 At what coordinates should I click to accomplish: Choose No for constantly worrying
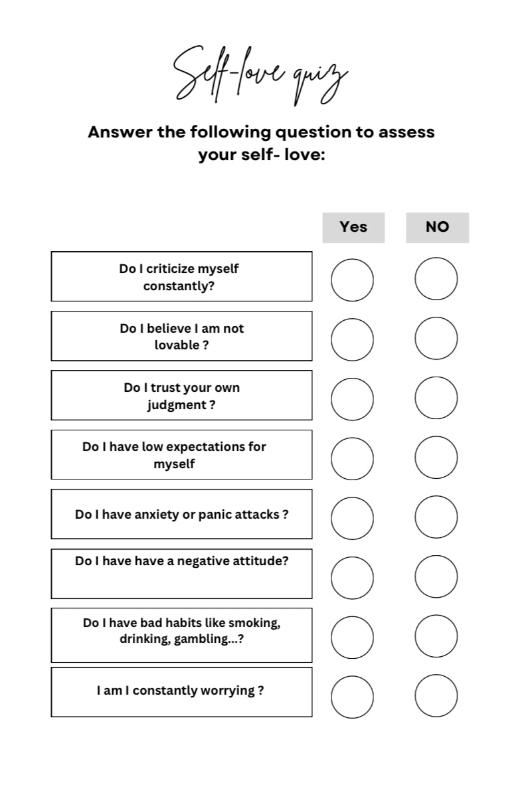pos(436,695)
